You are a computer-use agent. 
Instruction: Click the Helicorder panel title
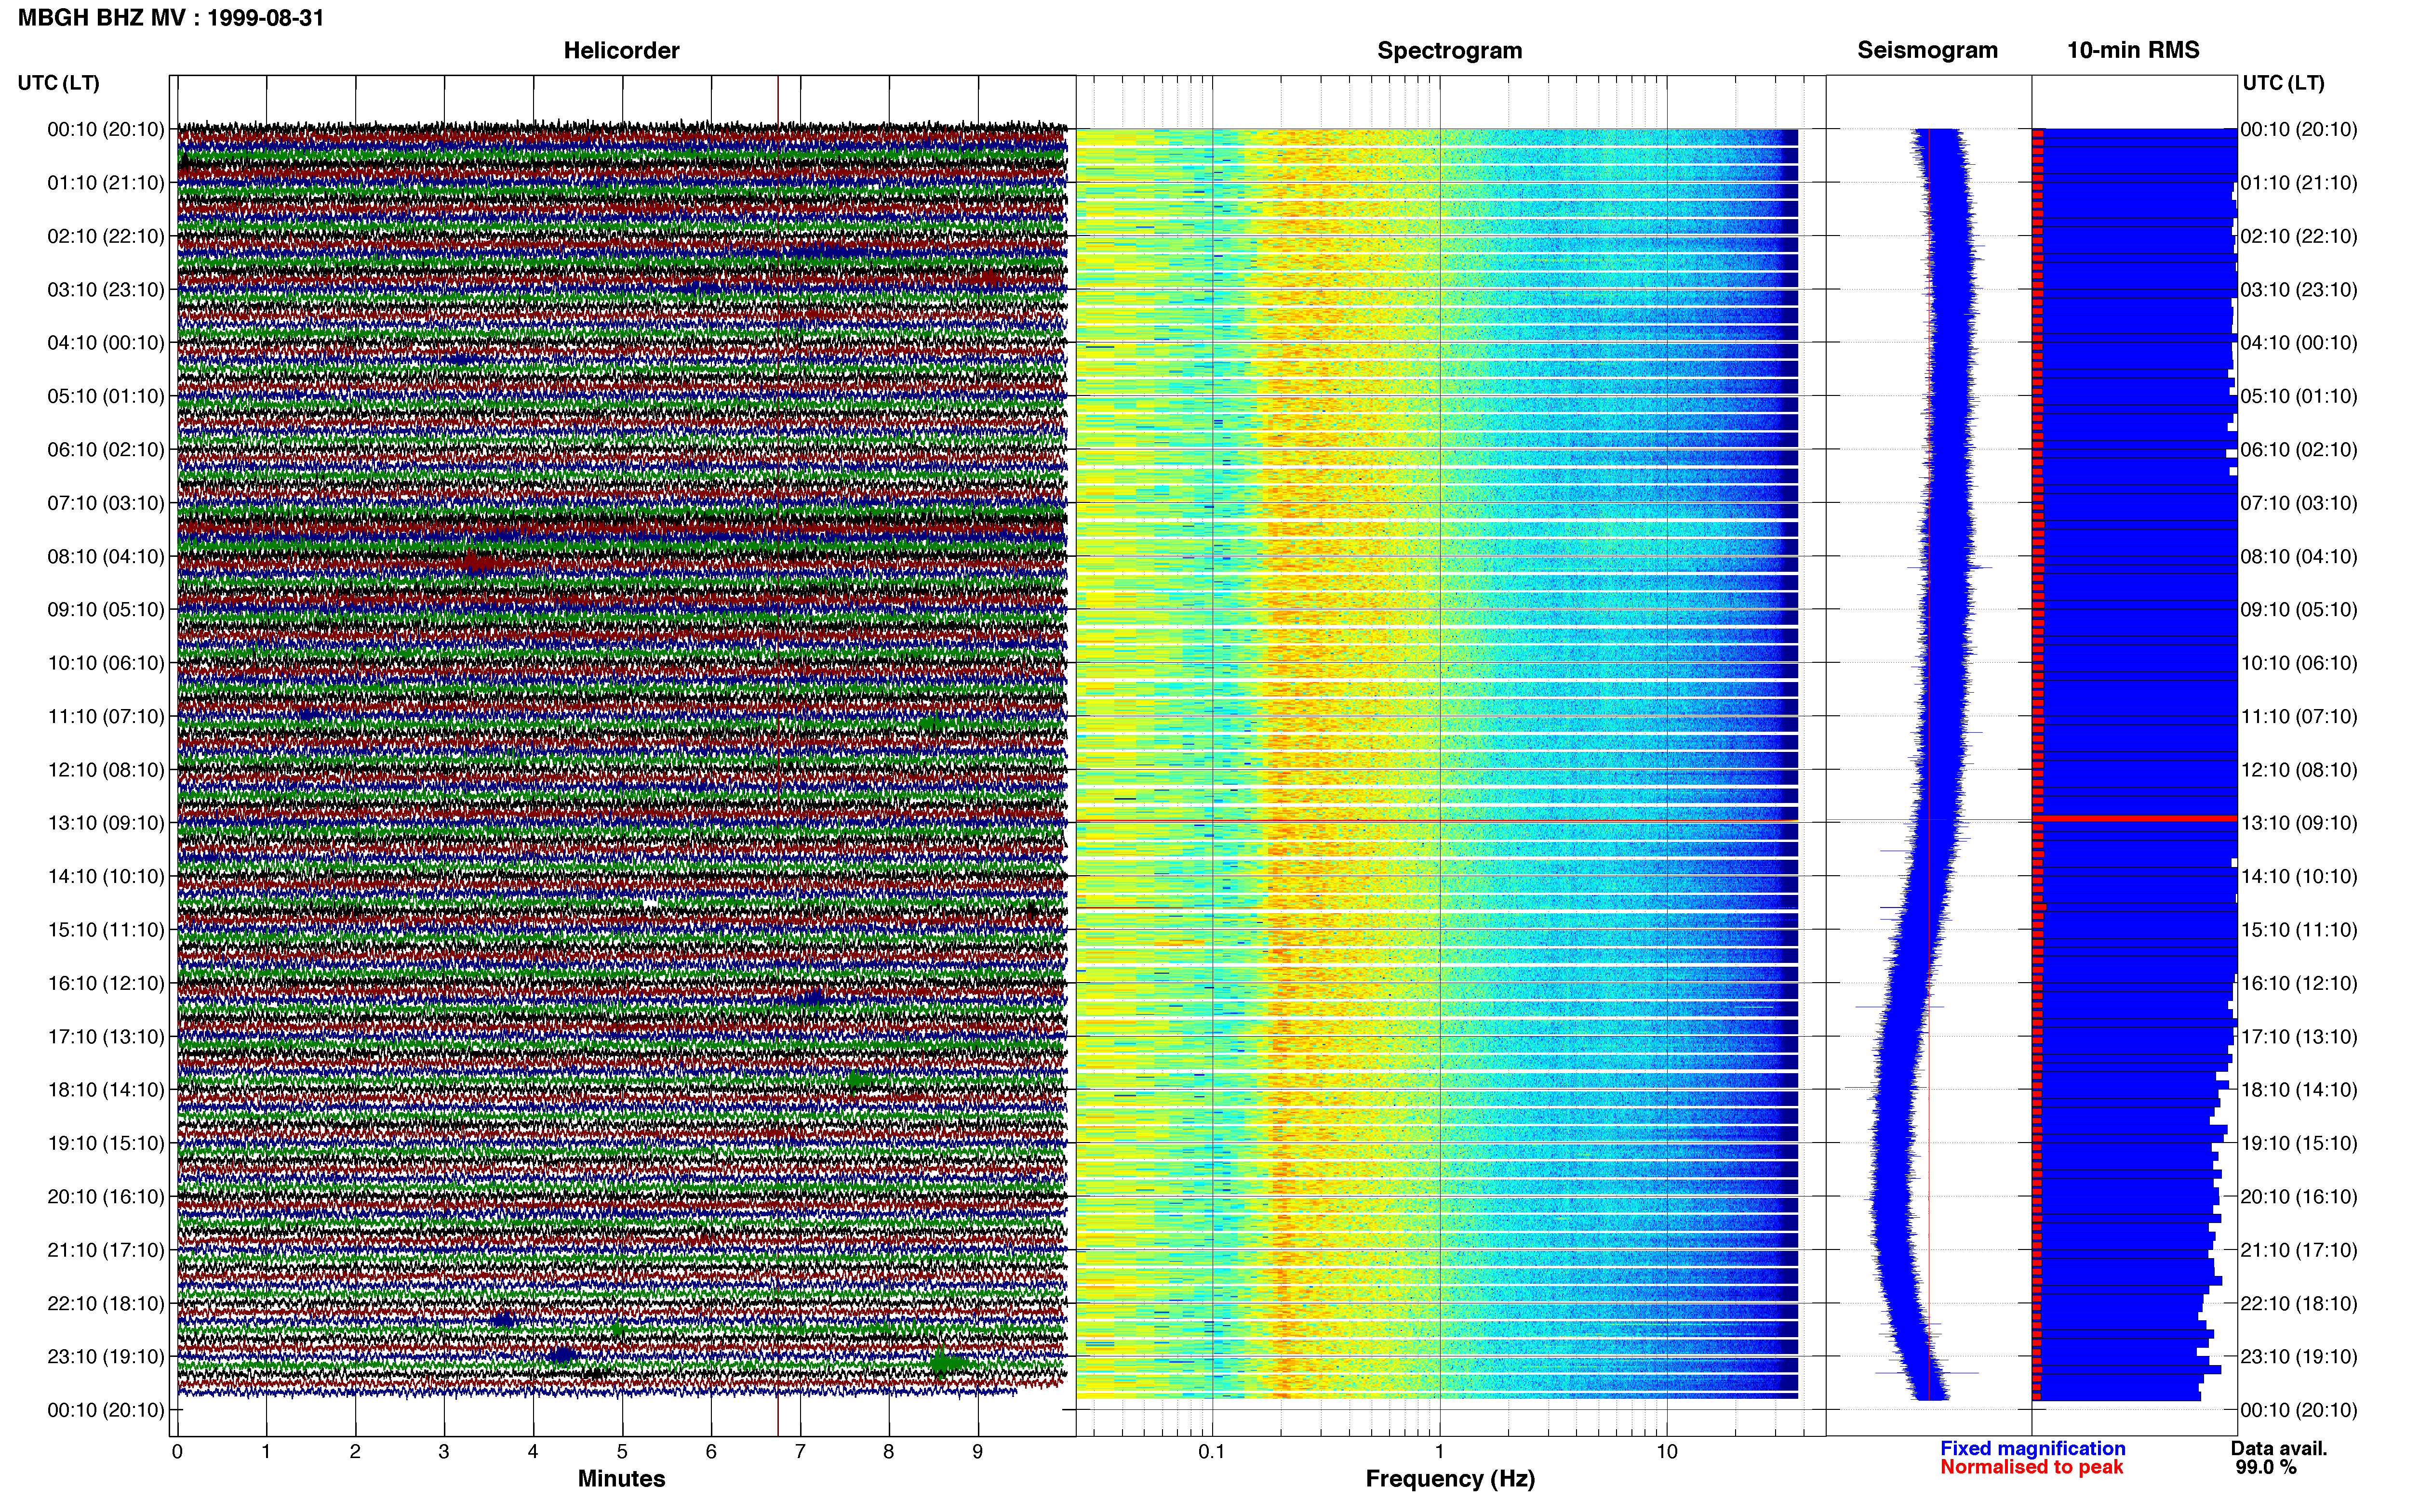pyautogui.click(x=621, y=50)
